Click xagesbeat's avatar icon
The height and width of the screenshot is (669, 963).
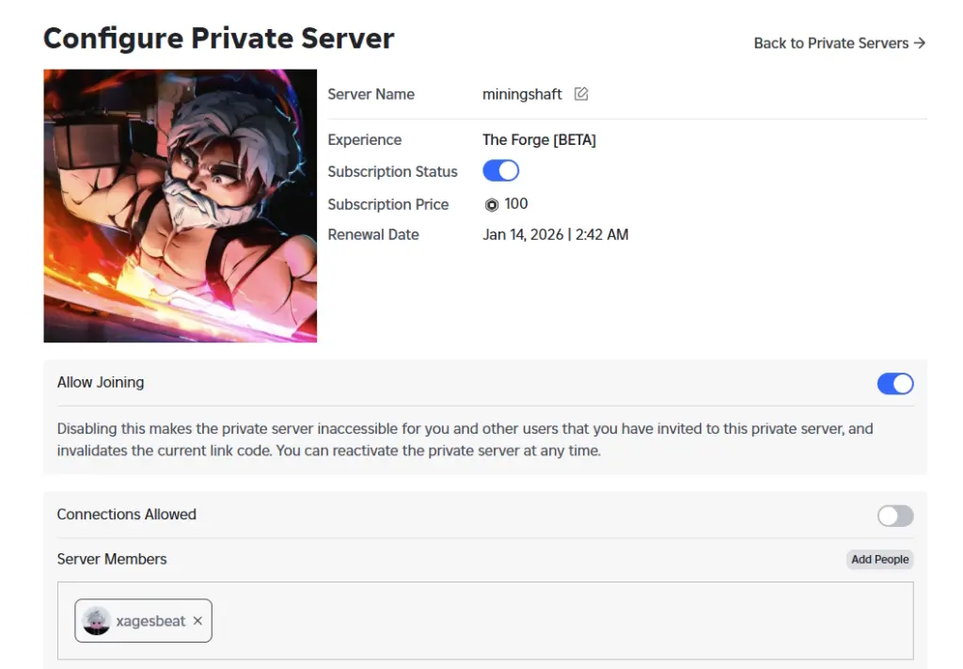96,621
